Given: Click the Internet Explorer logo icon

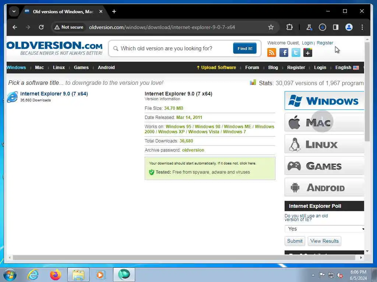Looking at the screenshot, I should [x=13, y=97].
